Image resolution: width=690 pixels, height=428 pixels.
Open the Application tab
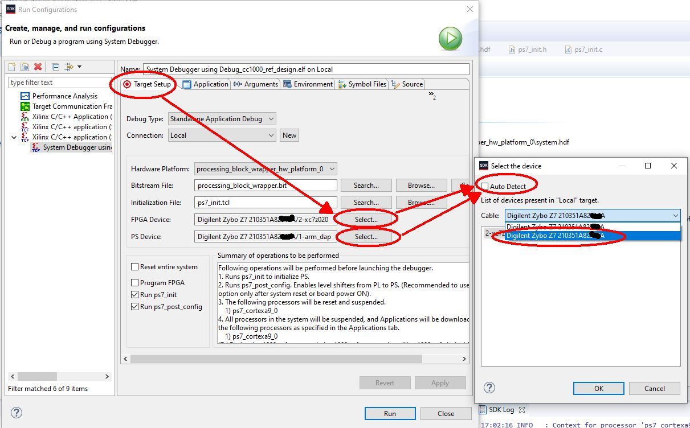pyautogui.click(x=206, y=84)
